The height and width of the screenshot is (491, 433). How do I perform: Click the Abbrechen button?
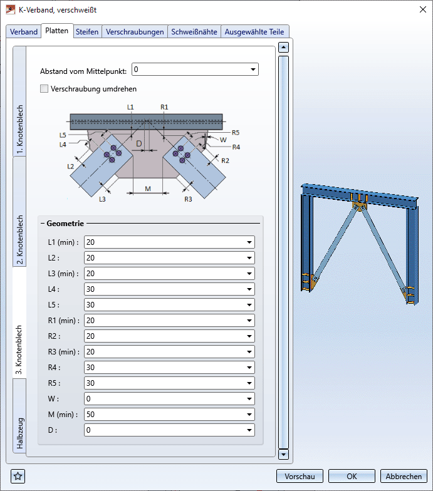pos(404,476)
